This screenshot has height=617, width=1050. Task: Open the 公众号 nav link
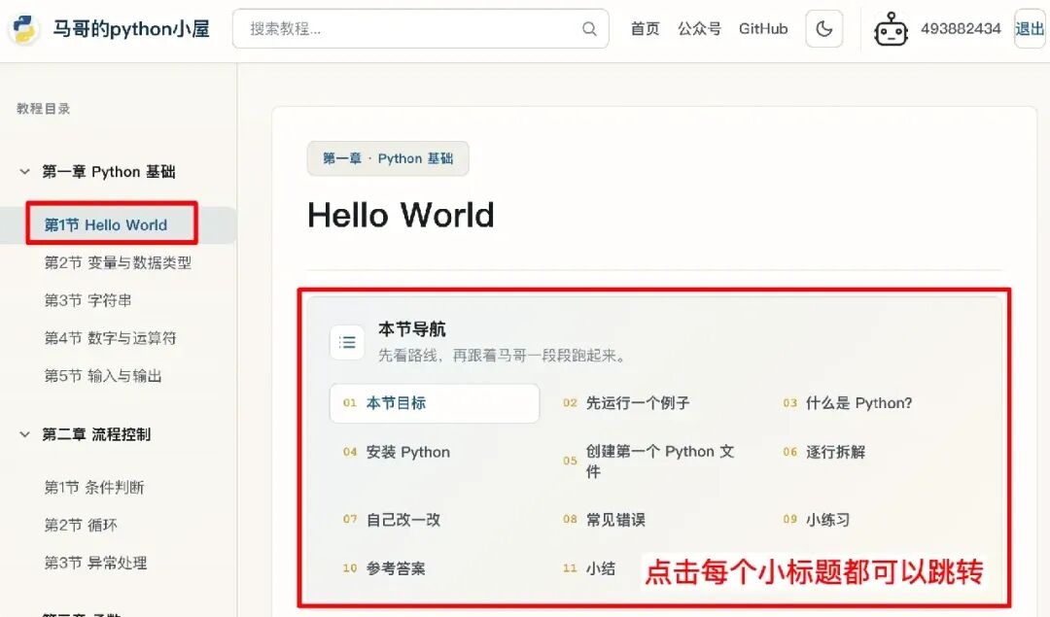[699, 29]
